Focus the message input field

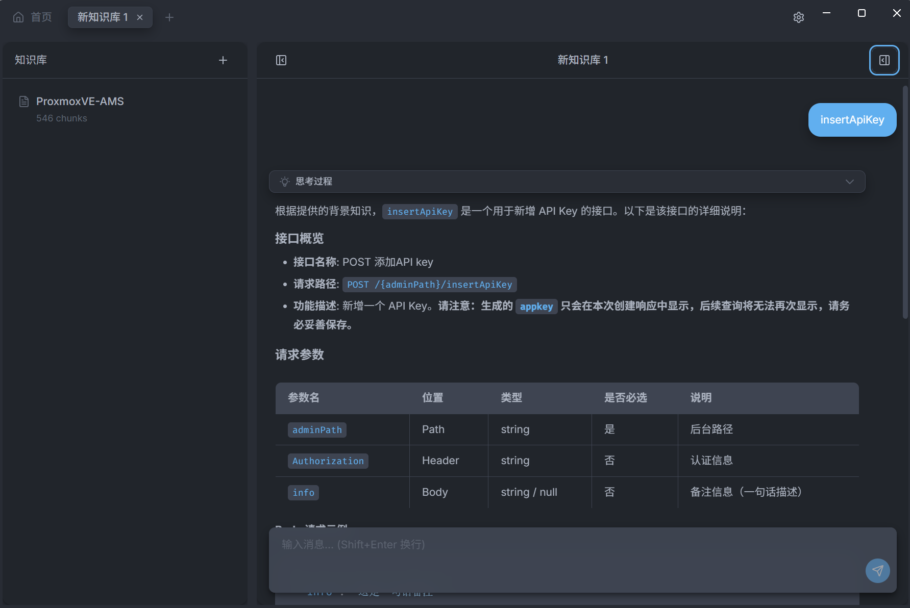pos(567,556)
